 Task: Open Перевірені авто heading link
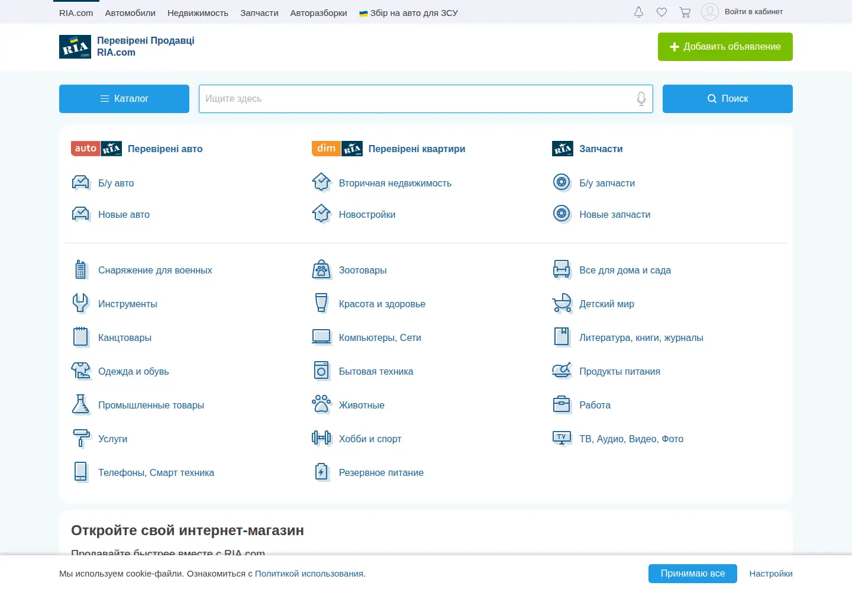(x=165, y=149)
